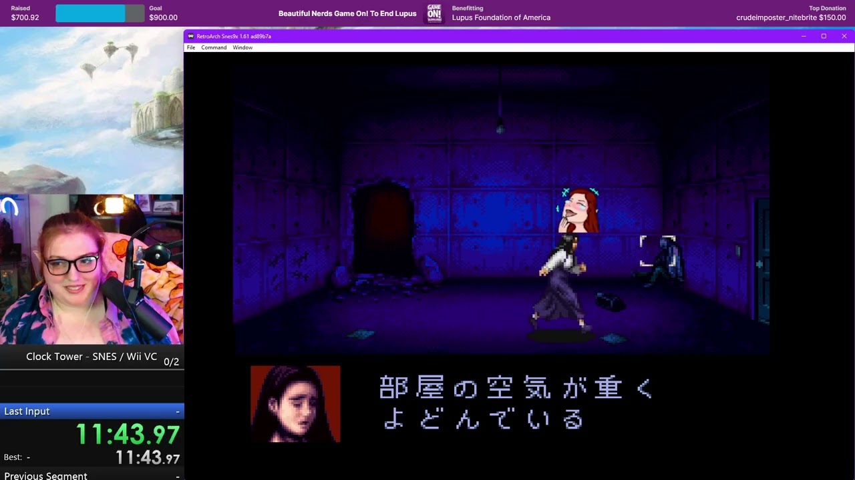Click the 0/2 attempt counter
Viewport: 855px width, 480px height.
pos(171,362)
